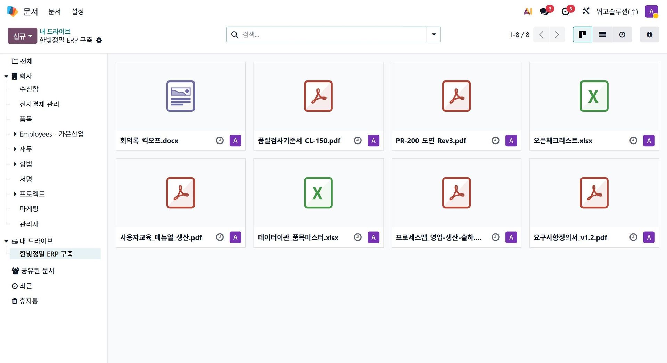Open the user avatar menu
This screenshot has width=667, height=363.
click(651, 11)
